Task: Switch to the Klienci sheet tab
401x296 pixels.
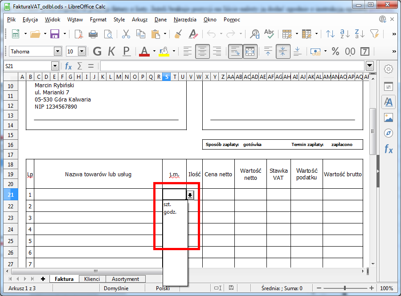Action: coord(92,279)
